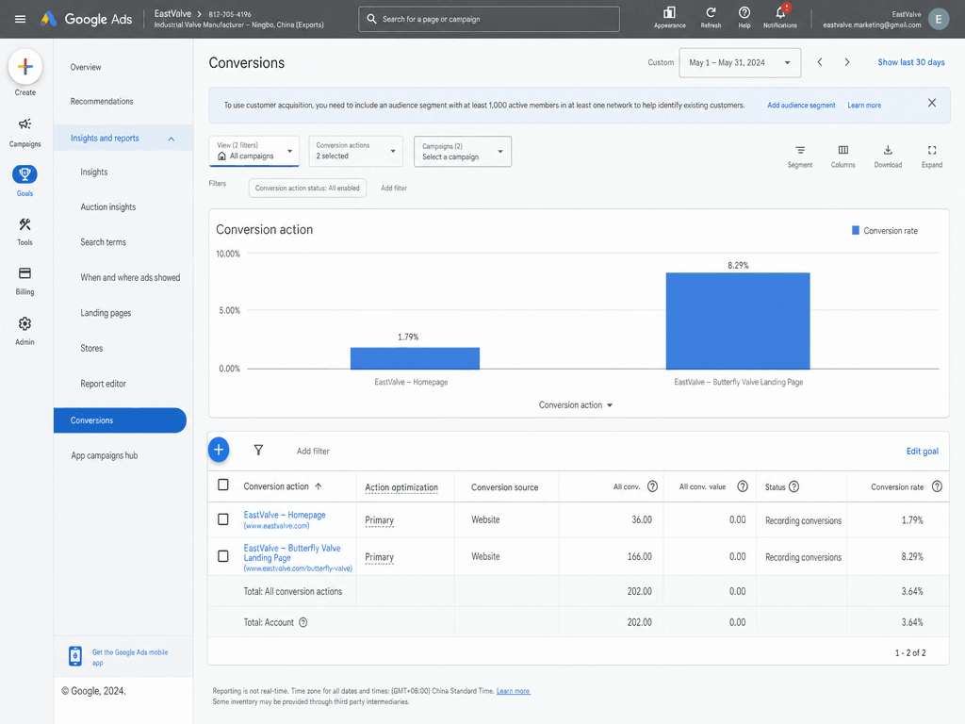Open the View All campaigns dropdown
The image size is (965, 724).
click(254, 151)
